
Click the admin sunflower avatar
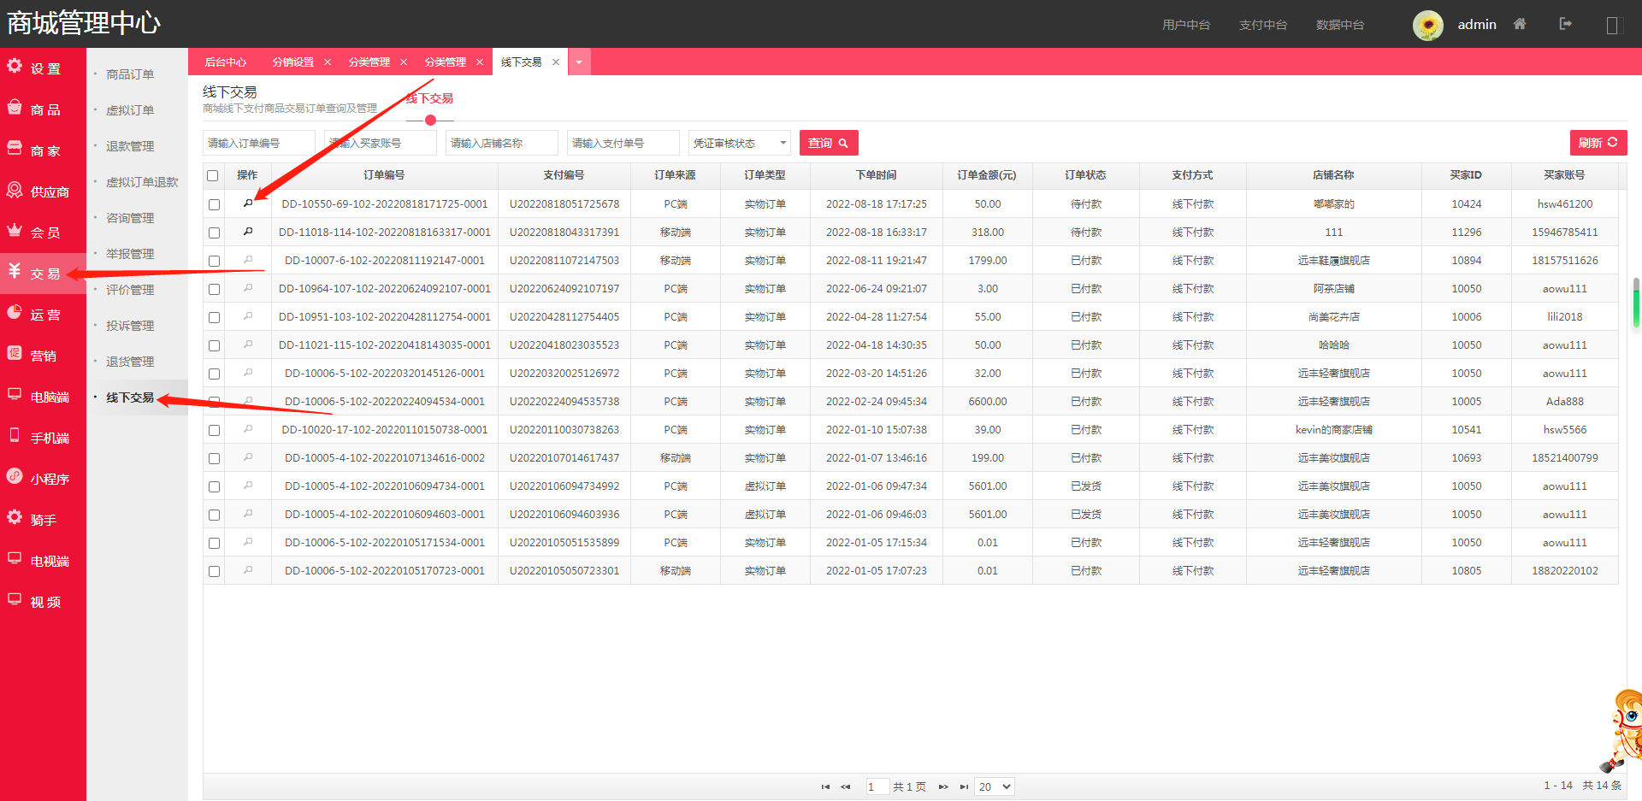tap(1428, 25)
